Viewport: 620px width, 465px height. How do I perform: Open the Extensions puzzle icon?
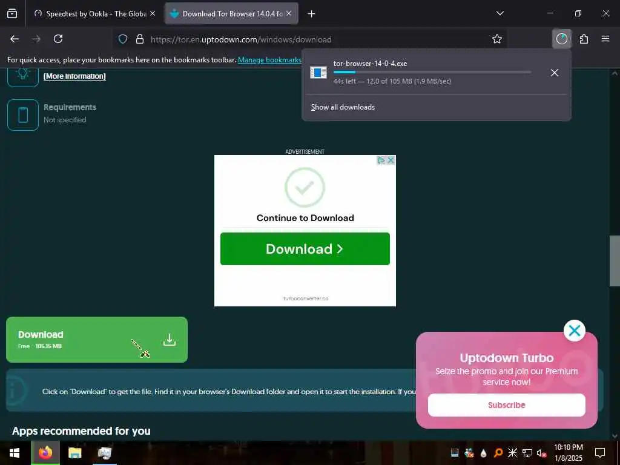(x=584, y=39)
